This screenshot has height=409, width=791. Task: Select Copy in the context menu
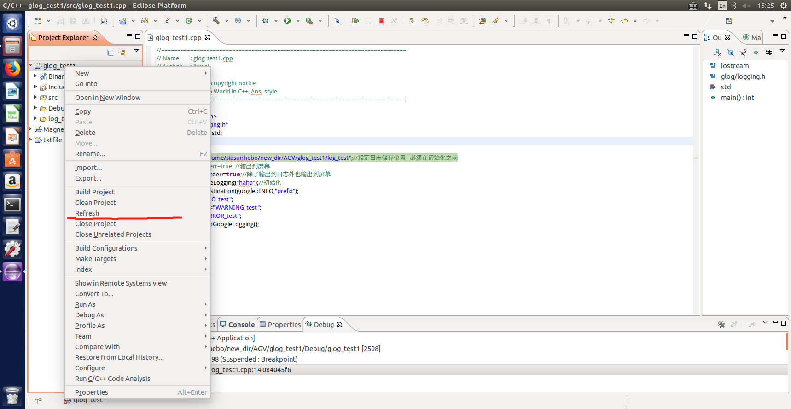point(138,111)
